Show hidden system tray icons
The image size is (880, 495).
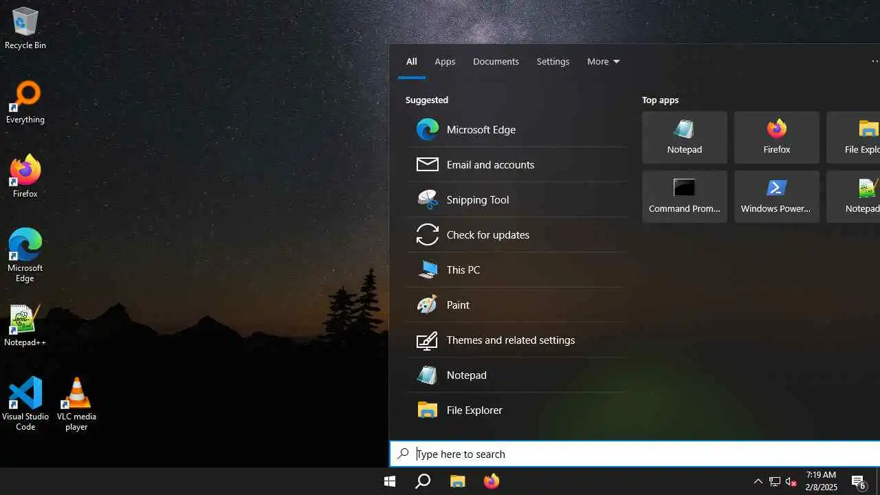point(758,481)
